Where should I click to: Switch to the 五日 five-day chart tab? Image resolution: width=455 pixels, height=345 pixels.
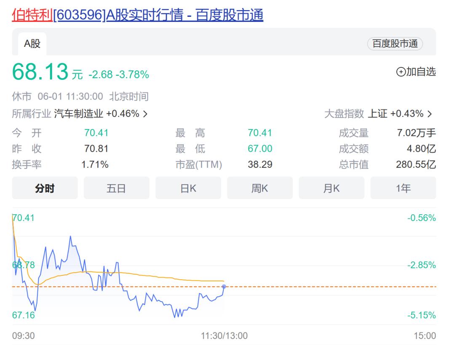point(116,189)
